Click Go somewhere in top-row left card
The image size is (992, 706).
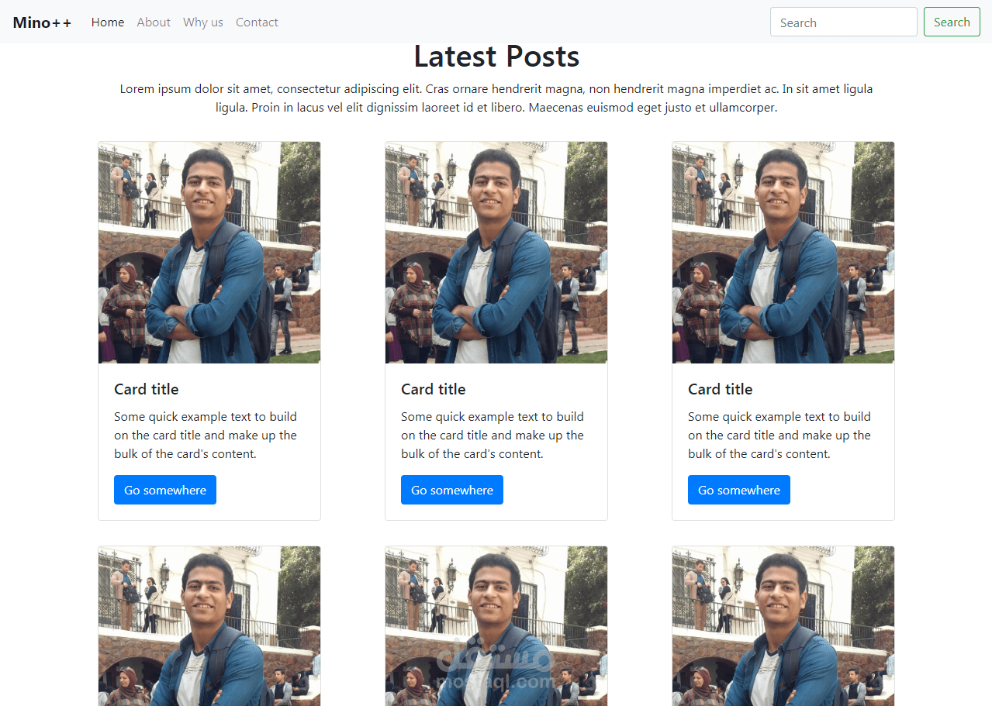pyautogui.click(x=165, y=490)
